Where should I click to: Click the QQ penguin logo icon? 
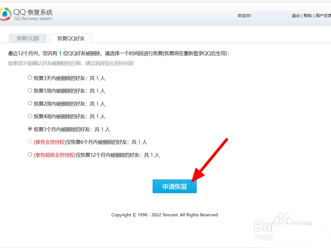pos(6,15)
